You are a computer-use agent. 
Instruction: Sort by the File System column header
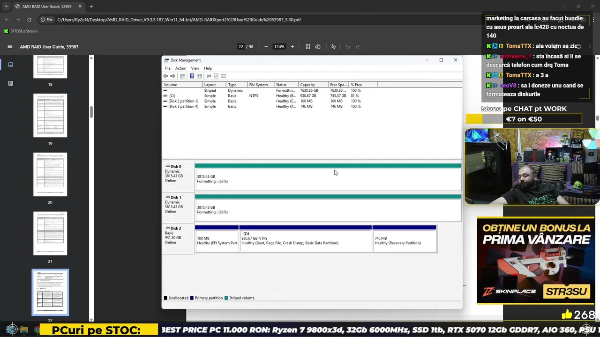point(261,85)
